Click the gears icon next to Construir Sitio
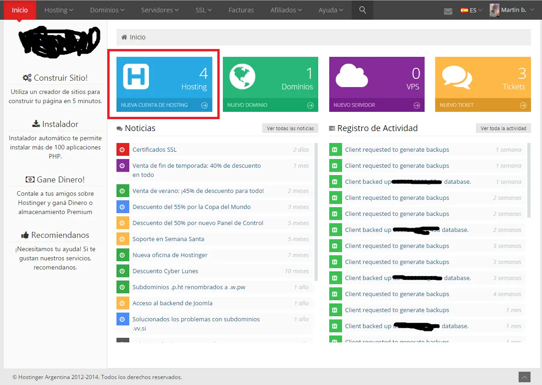 click(27, 78)
